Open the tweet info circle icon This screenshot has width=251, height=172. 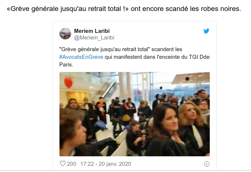click(x=206, y=164)
